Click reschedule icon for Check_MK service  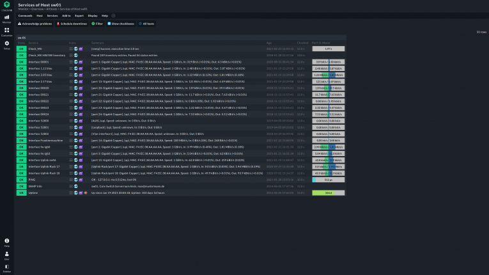coord(76,49)
